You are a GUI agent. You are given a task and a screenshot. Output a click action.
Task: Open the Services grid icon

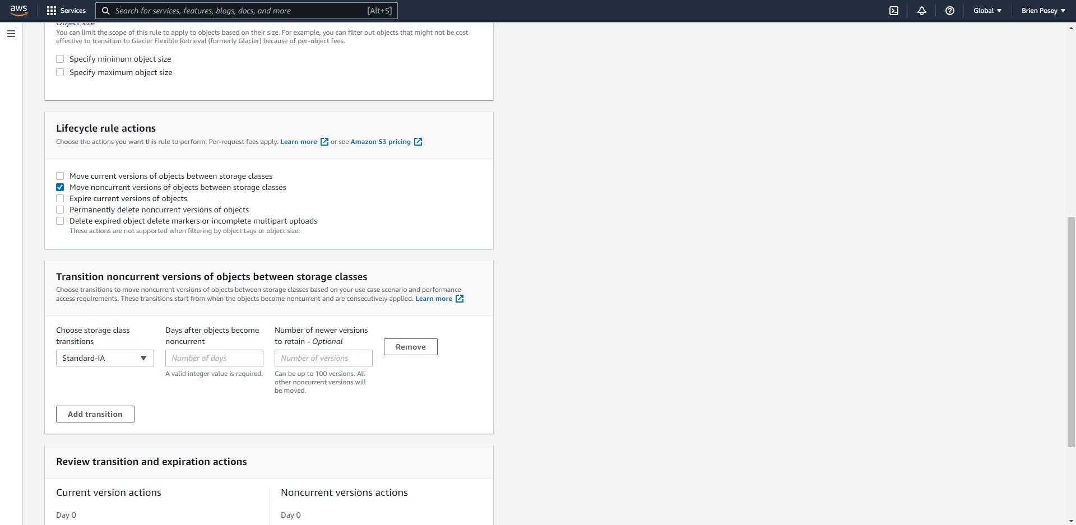pyautogui.click(x=51, y=11)
